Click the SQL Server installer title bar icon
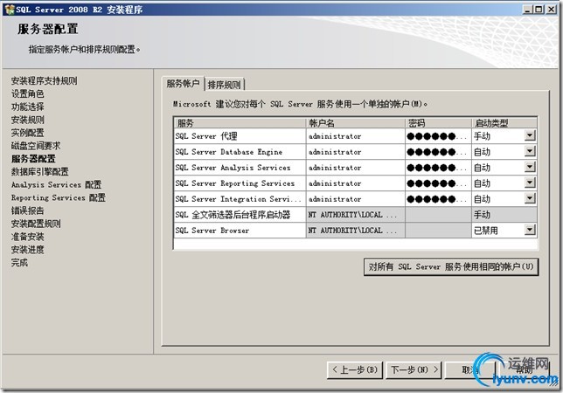 10,10
